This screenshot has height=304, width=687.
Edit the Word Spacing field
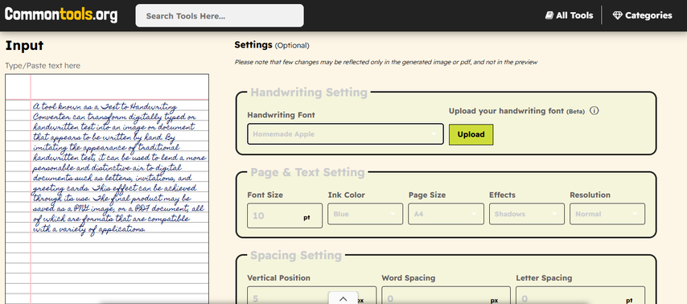[446, 296]
